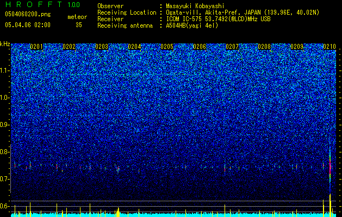342x217 pixels.
Task: Click the tallest yellow intensity spike near 0210
Action: tap(330, 205)
